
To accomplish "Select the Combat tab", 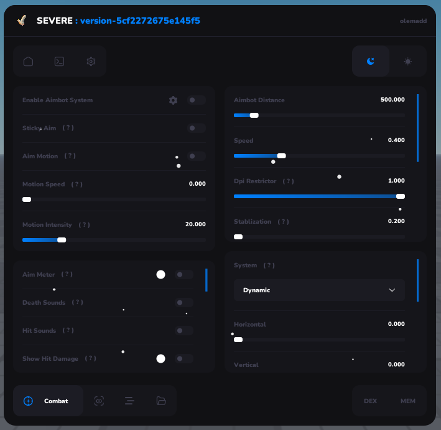I will (48, 401).
